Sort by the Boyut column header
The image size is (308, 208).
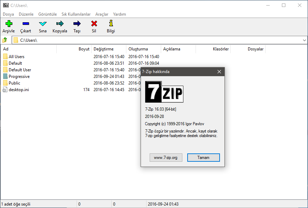tap(74, 49)
